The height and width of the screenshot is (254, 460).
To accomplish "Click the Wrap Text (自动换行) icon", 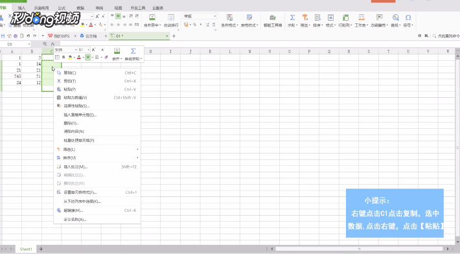I will click(171, 17).
